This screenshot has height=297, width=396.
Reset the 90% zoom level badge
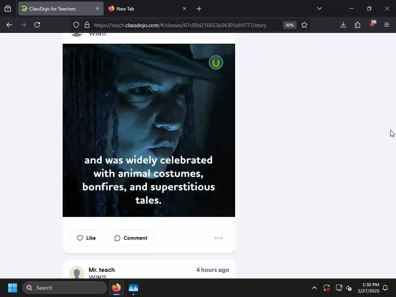289,25
